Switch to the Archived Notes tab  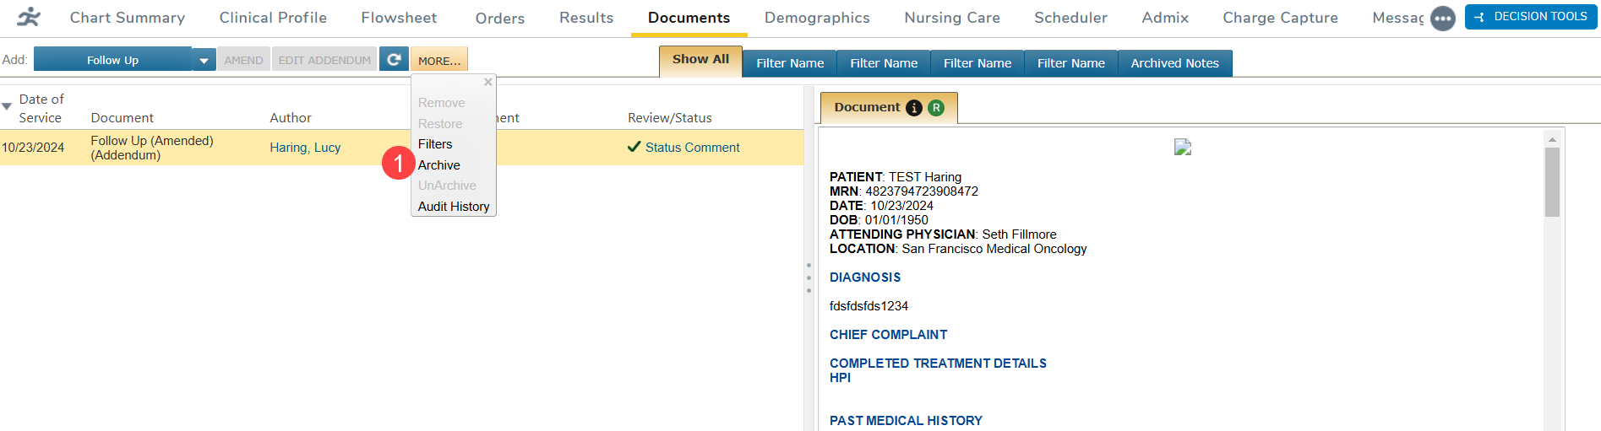(x=1174, y=63)
